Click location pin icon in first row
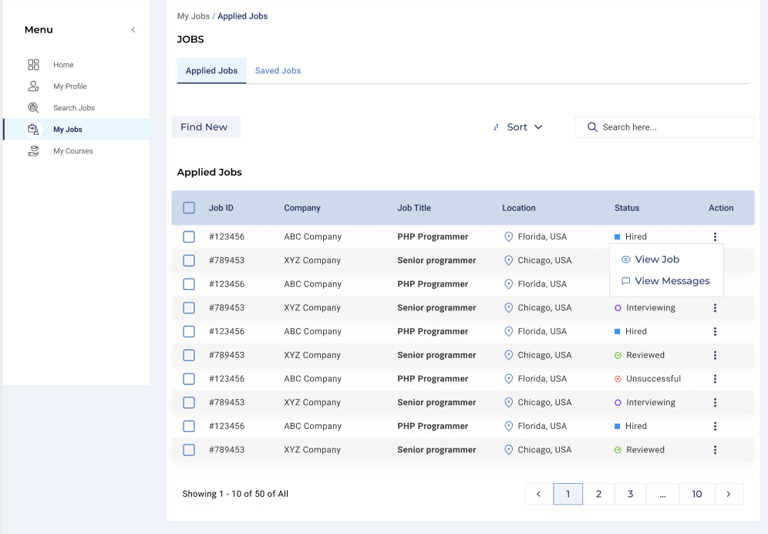This screenshot has height=534, width=768. click(508, 237)
